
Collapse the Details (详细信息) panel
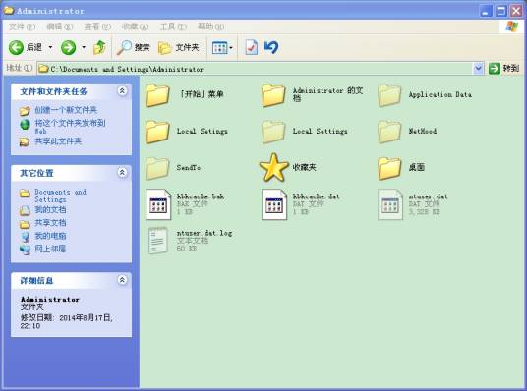tap(122, 280)
